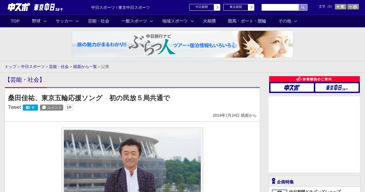
Task: Open the 中日新聞 link arrow
Action: point(217,7)
